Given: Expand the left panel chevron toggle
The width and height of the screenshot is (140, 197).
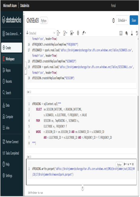Looking at the screenshot, I should click(x=26, y=68).
